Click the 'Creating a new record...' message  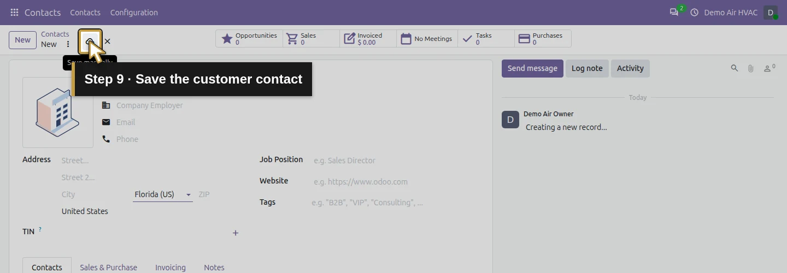tap(566, 127)
